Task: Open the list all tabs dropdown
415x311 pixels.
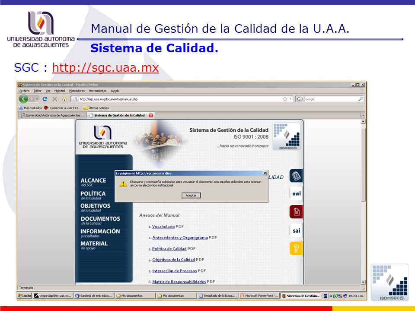Action: (x=363, y=115)
